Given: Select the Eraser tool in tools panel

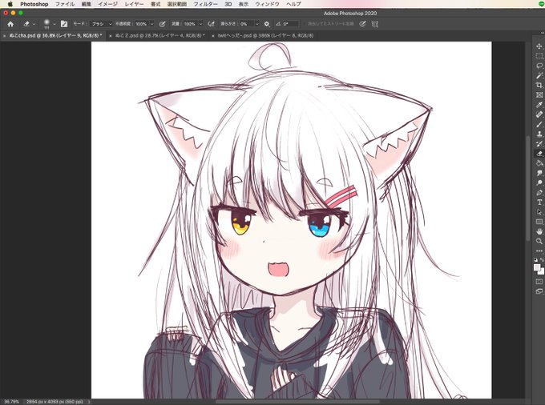Looking at the screenshot, I should pyautogui.click(x=539, y=153).
